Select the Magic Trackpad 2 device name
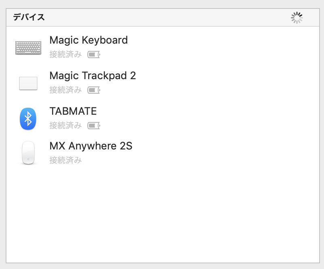The height and width of the screenshot is (269, 324). (93, 76)
